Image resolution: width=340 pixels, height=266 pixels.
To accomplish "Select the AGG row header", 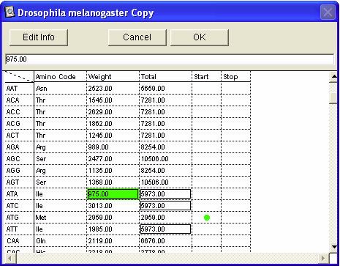I will point(19,171).
